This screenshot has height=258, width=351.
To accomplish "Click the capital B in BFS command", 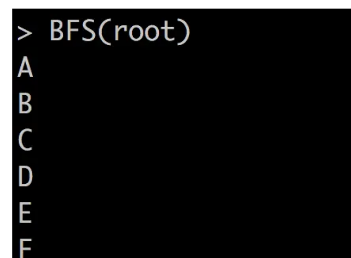I will point(57,30).
